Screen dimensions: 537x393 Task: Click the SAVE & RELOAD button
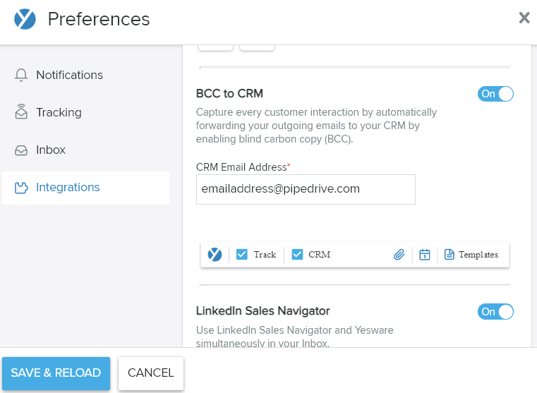coord(56,373)
